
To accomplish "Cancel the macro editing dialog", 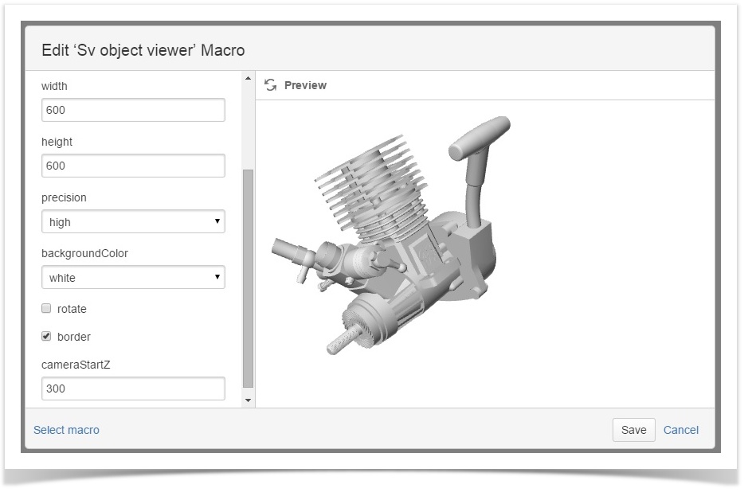I will coord(680,430).
